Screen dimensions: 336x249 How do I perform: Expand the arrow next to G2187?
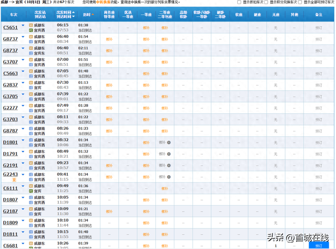click(23, 209)
